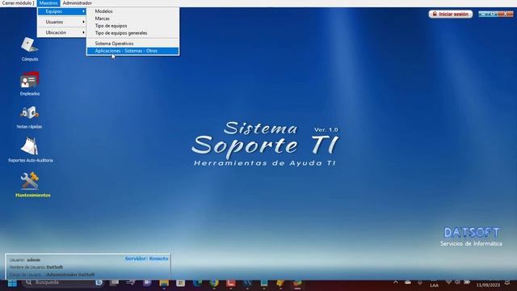Open Microsoft Edge from the taskbar
The image size is (517, 291).
click(197, 283)
